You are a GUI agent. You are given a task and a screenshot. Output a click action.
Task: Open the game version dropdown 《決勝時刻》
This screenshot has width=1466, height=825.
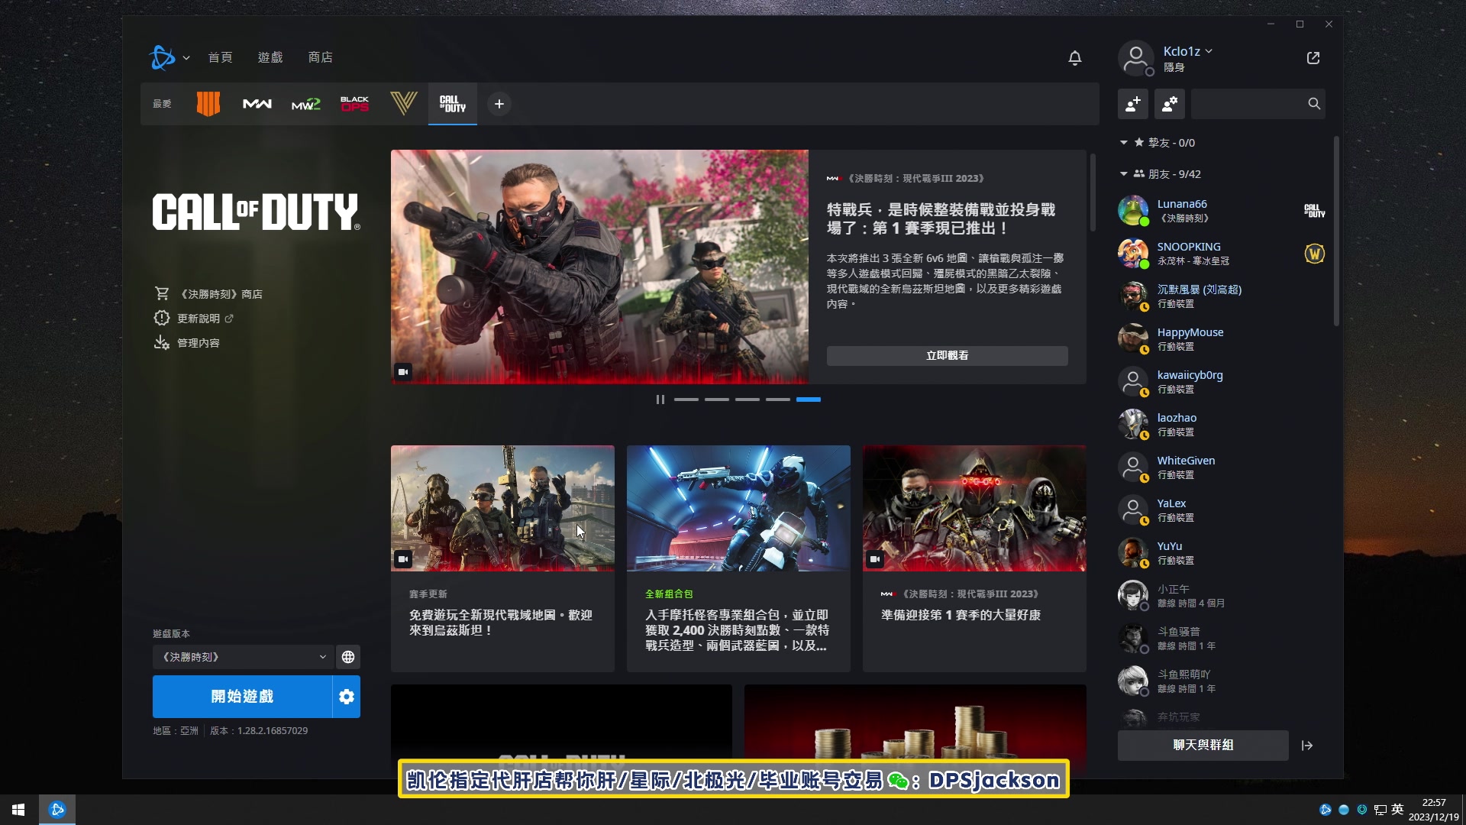click(242, 657)
